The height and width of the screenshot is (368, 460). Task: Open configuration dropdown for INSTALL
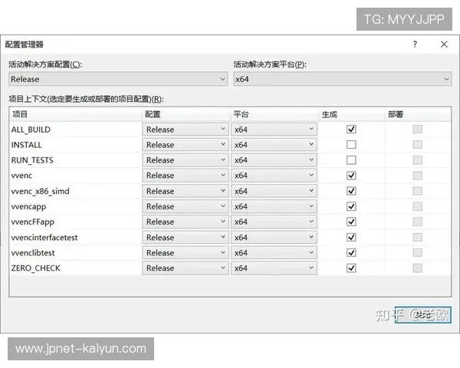pos(186,145)
